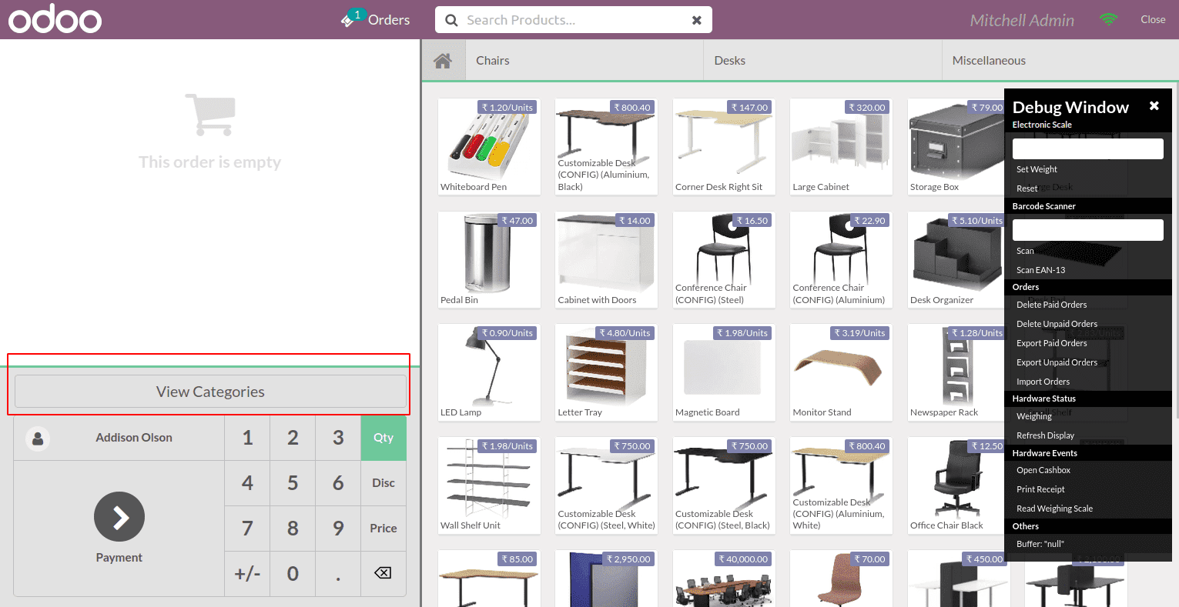Click Read Weighing Scale event
1179x607 pixels.
click(x=1054, y=509)
